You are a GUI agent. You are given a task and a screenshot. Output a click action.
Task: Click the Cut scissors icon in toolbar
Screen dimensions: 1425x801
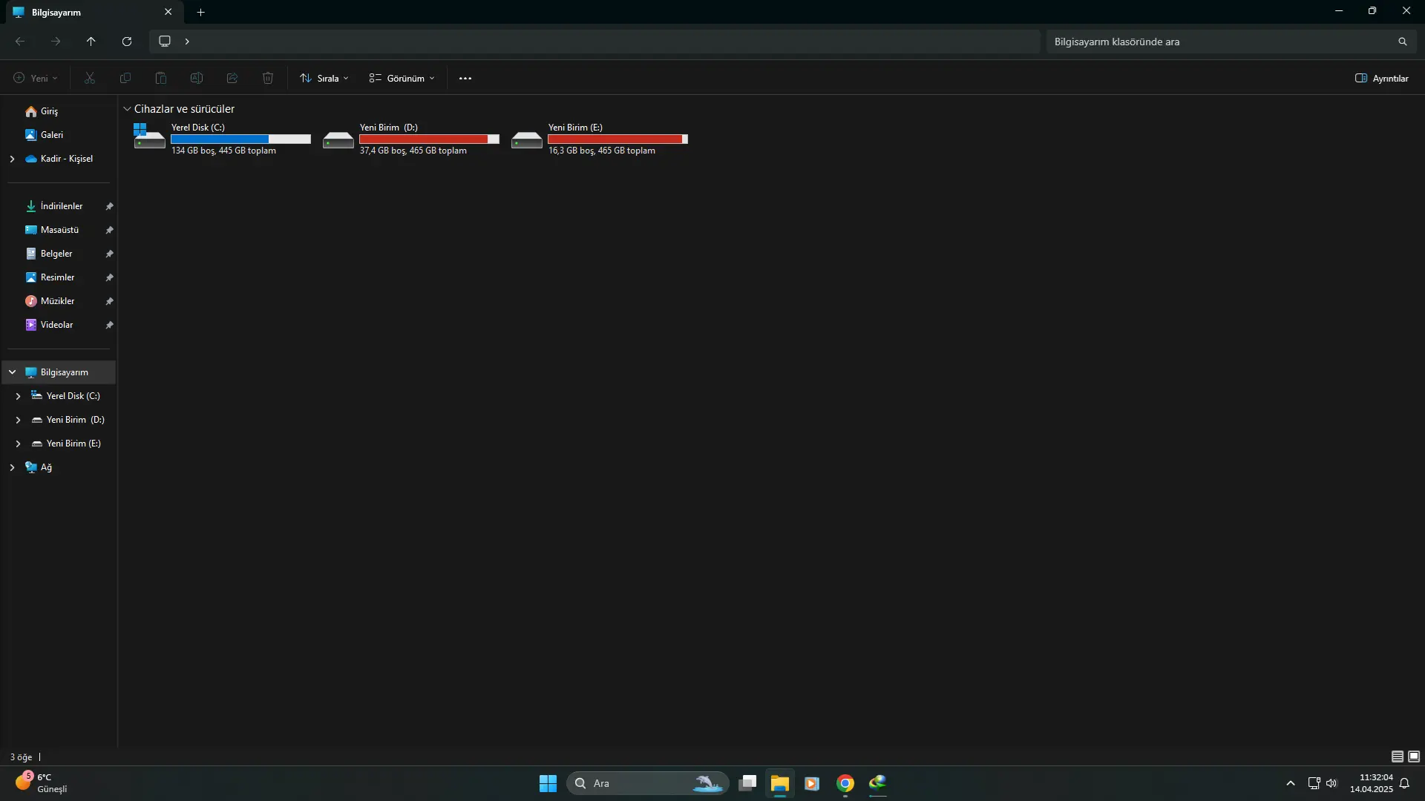pyautogui.click(x=90, y=78)
